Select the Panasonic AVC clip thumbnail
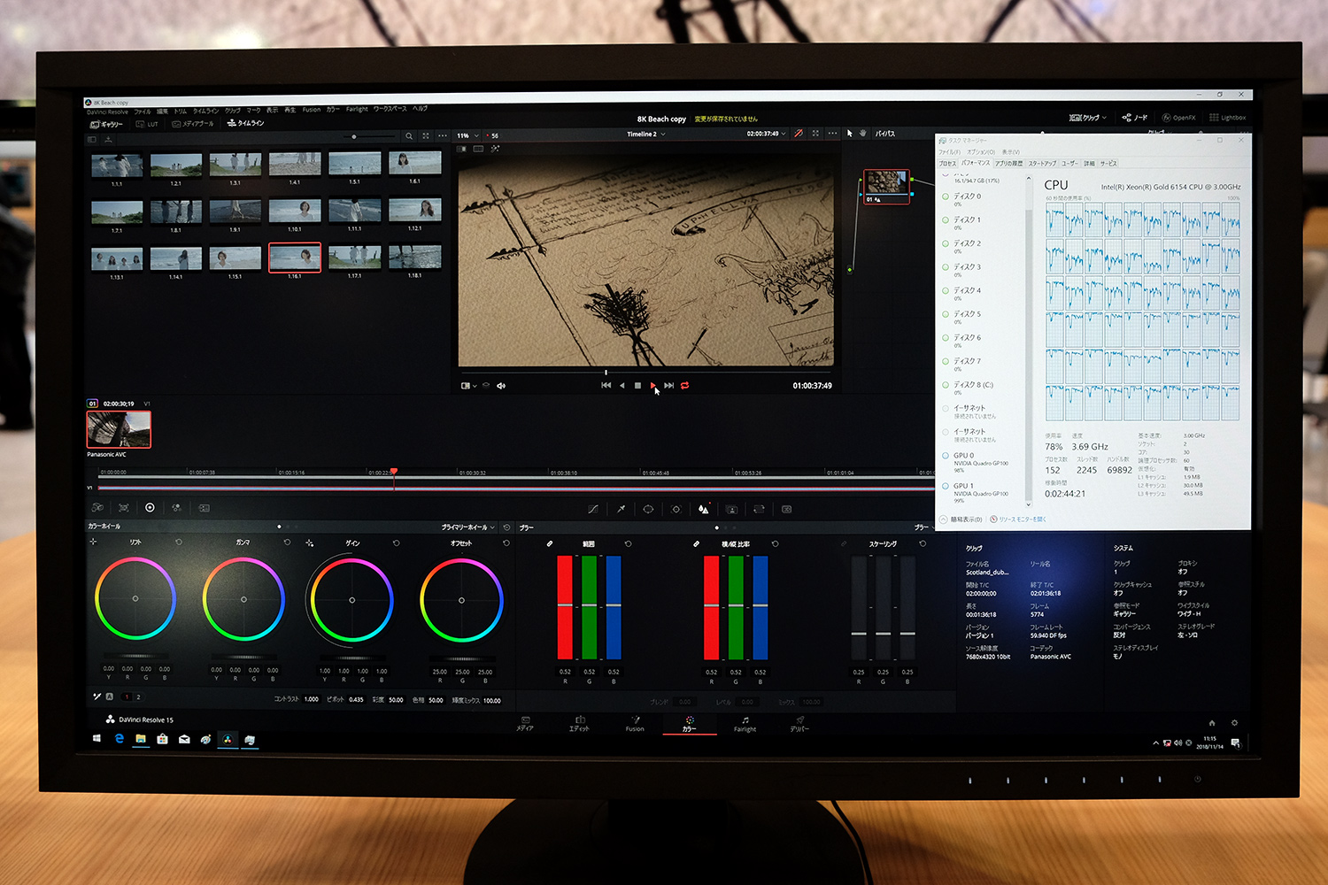This screenshot has width=1328, height=885. coord(119,429)
